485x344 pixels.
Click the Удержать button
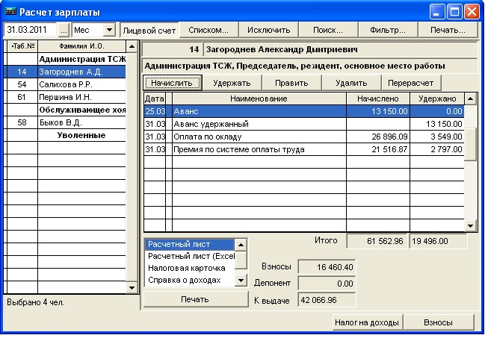pos(232,83)
